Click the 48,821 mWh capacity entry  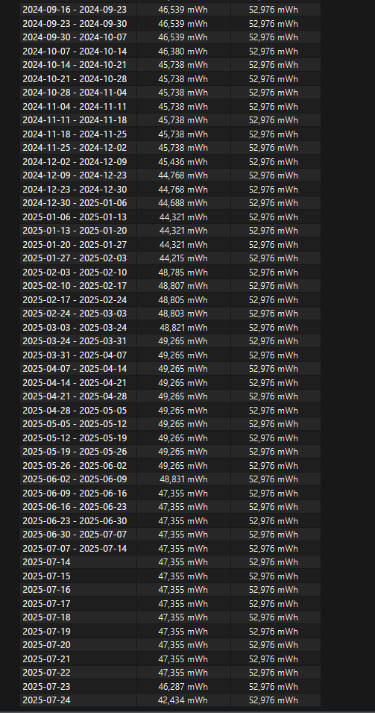(183, 328)
